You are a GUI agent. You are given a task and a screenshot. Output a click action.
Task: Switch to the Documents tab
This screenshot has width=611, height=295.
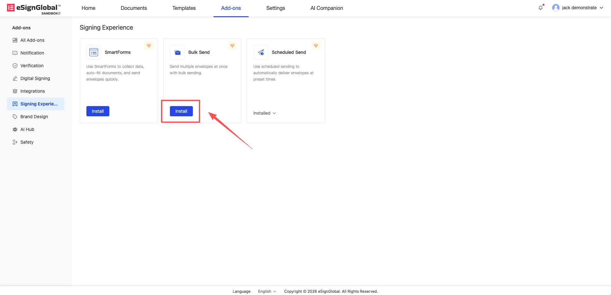pos(134,8)
